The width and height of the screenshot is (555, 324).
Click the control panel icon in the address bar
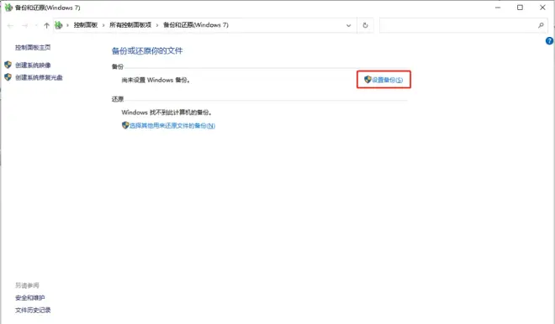pos(58,25)
